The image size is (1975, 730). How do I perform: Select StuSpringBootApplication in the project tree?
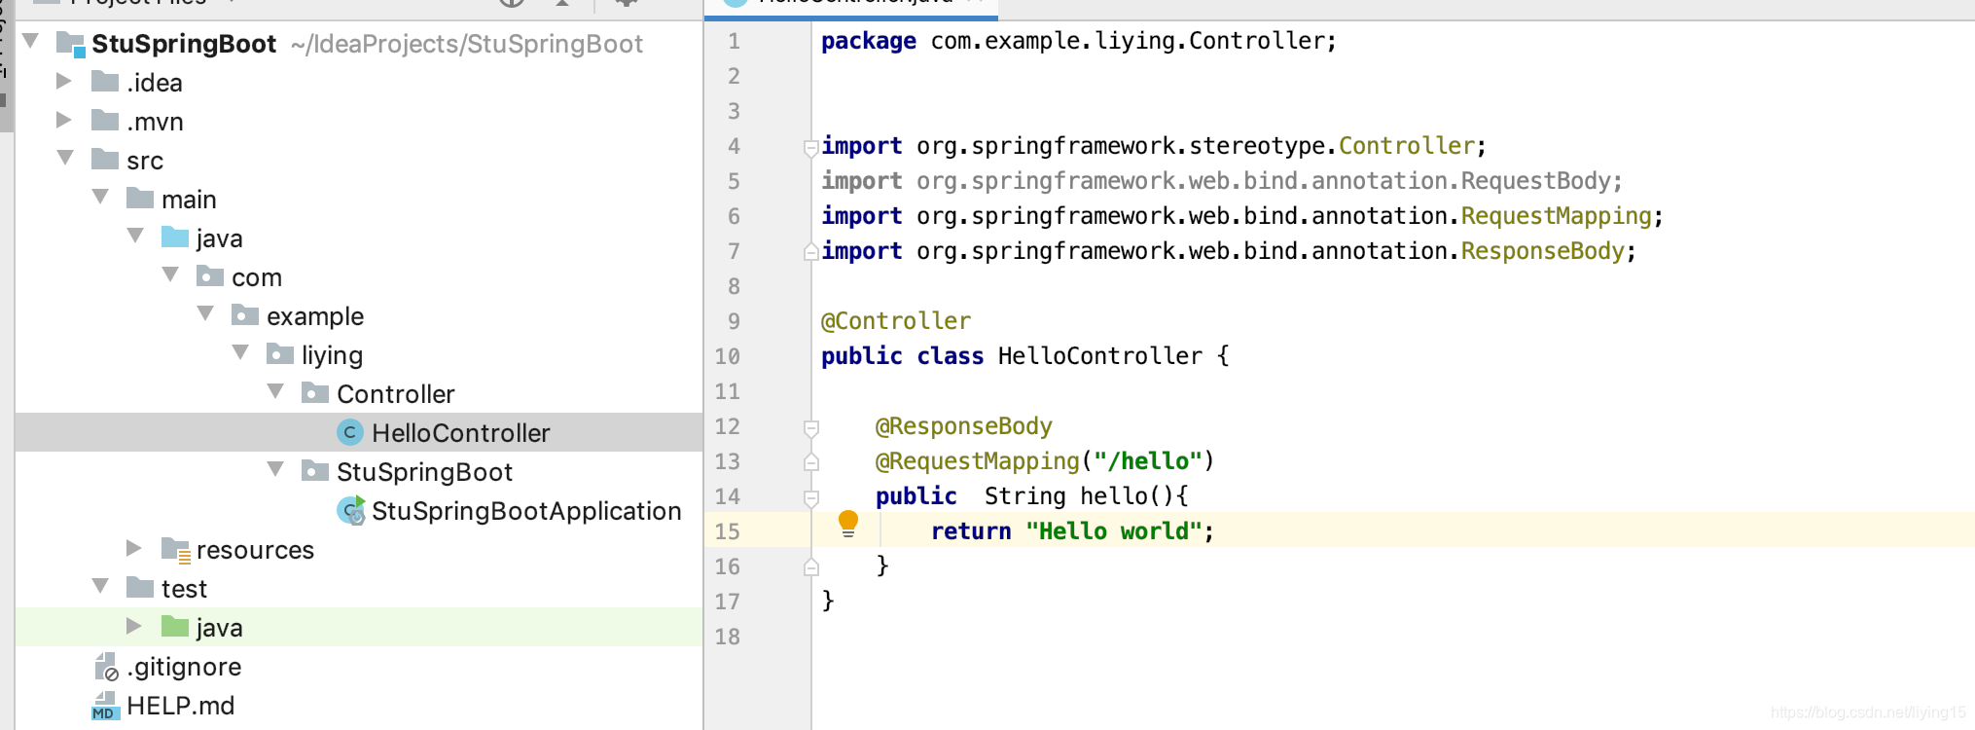[526, 511]
